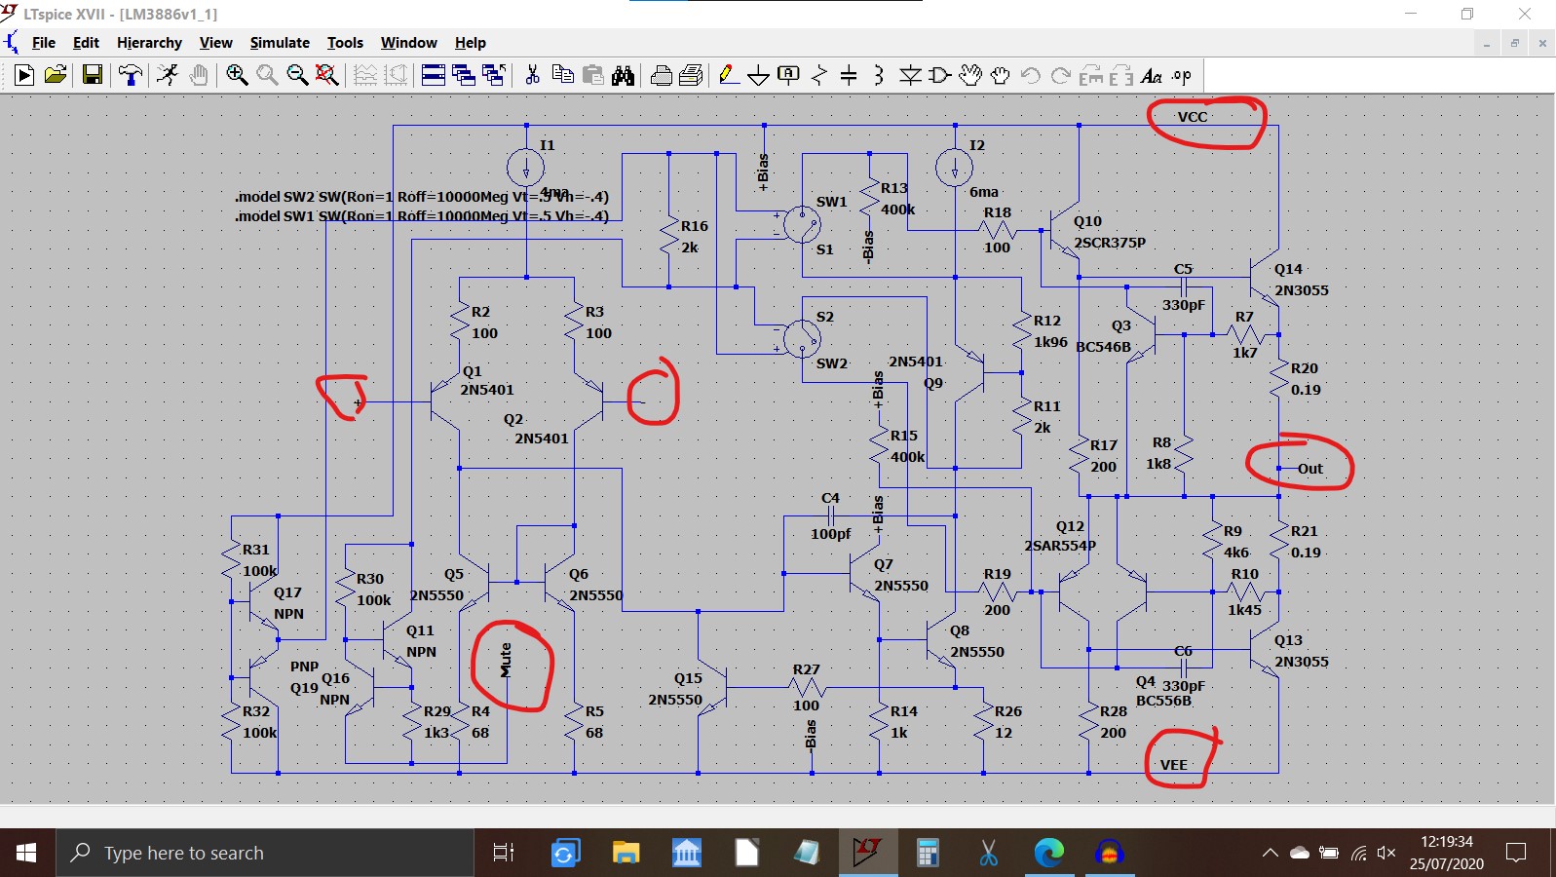1556x877 pixels.
Task: Click the Rotate component icon
Action: 1091,75
